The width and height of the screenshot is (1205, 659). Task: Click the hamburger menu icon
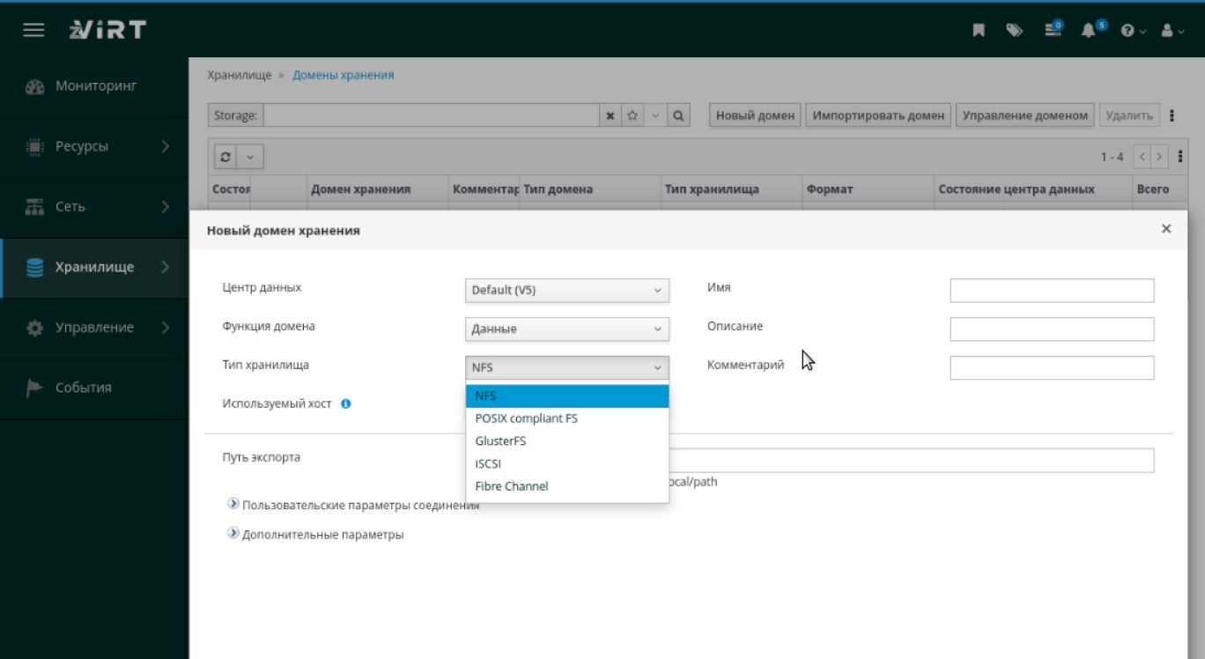point(33,30)
